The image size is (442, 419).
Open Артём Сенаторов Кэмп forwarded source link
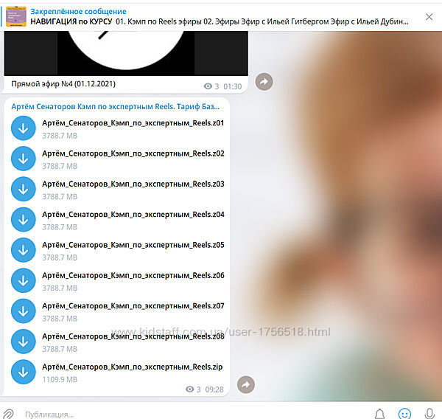115,106
